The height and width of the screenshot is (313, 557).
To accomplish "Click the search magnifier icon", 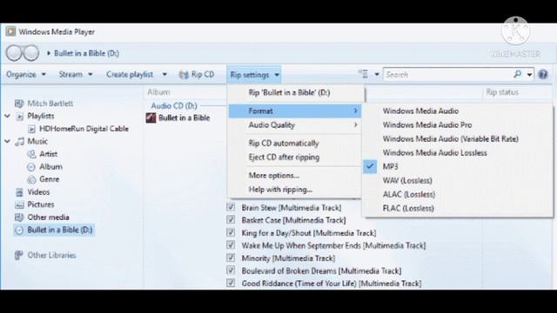I will pyautogui.click(x=517, y=74).
